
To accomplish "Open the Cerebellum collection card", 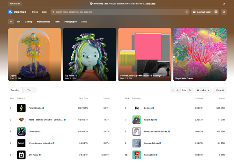I will [145, 55].
